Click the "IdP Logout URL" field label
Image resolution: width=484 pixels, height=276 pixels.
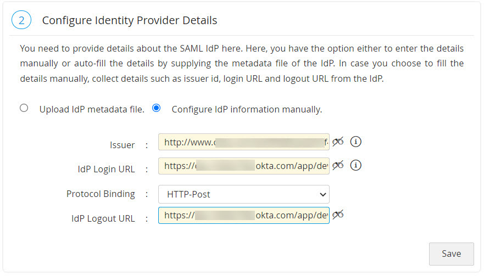(x=103, y=218)
